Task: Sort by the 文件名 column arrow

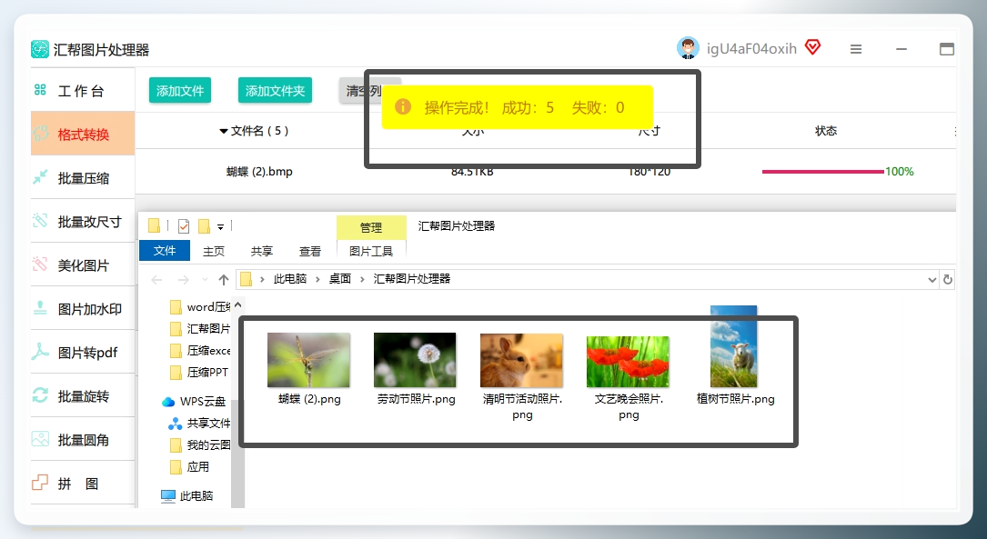Action: coord(223,131)
